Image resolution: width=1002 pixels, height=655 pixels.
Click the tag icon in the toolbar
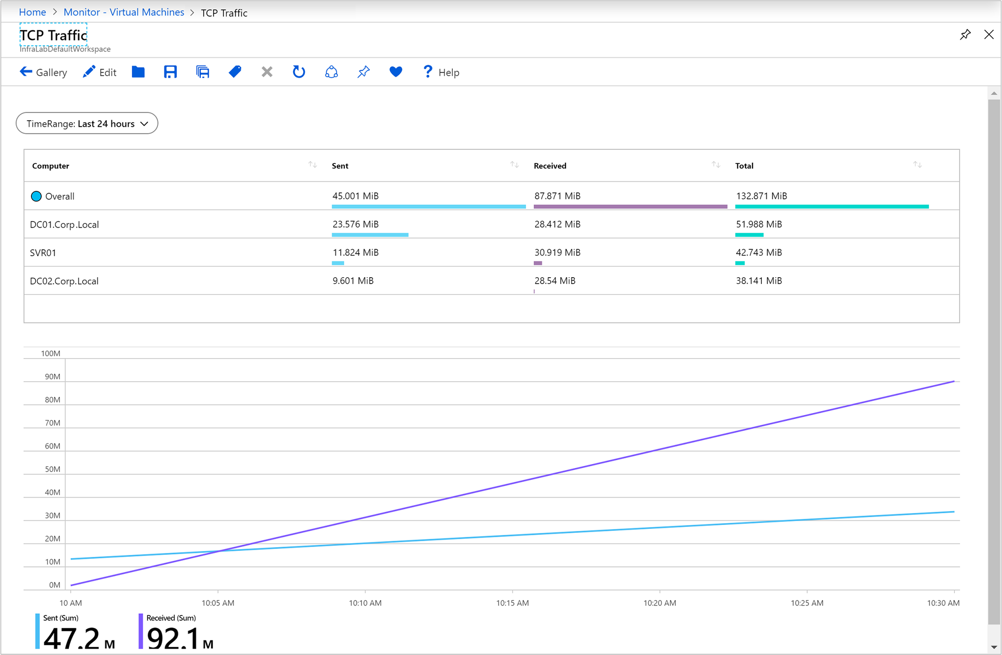235,72
